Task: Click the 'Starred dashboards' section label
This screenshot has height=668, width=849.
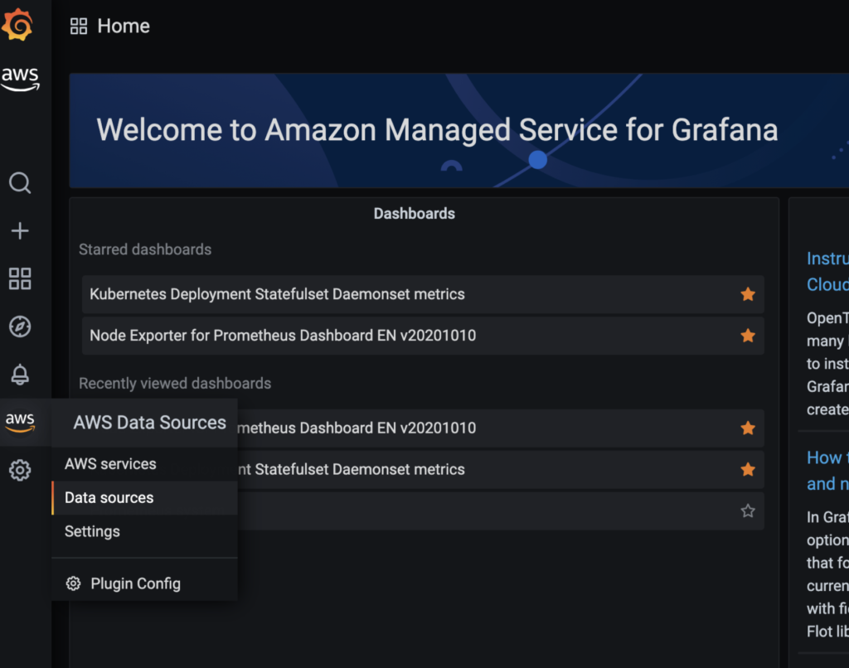Action: click(145, 249)
